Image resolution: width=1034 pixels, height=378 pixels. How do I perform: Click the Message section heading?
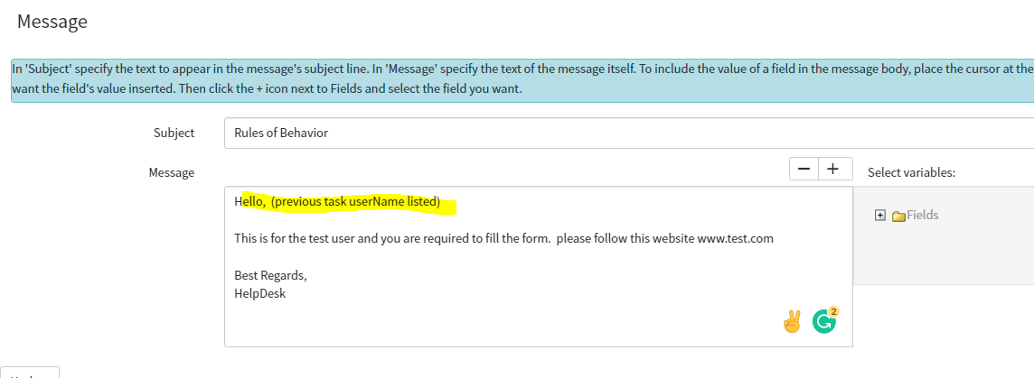[x=52, y=22]
